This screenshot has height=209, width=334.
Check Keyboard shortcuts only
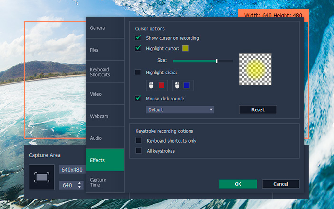click(139, 141)
